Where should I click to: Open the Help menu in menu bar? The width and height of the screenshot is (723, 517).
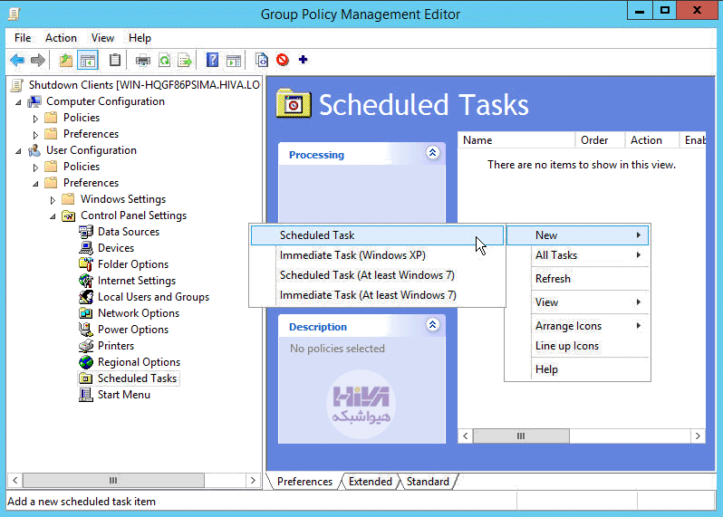click(x=140, y=38)
